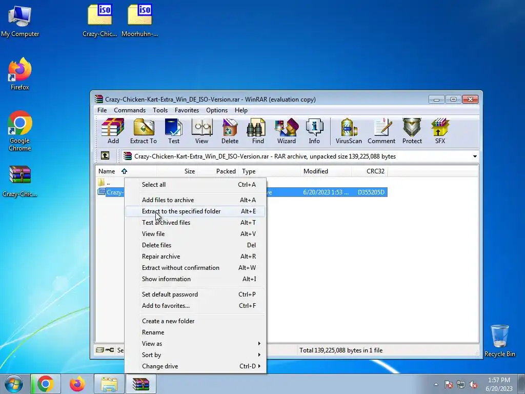Click the Test toolbar icon
525x394 pixels.
click(173, 131)
